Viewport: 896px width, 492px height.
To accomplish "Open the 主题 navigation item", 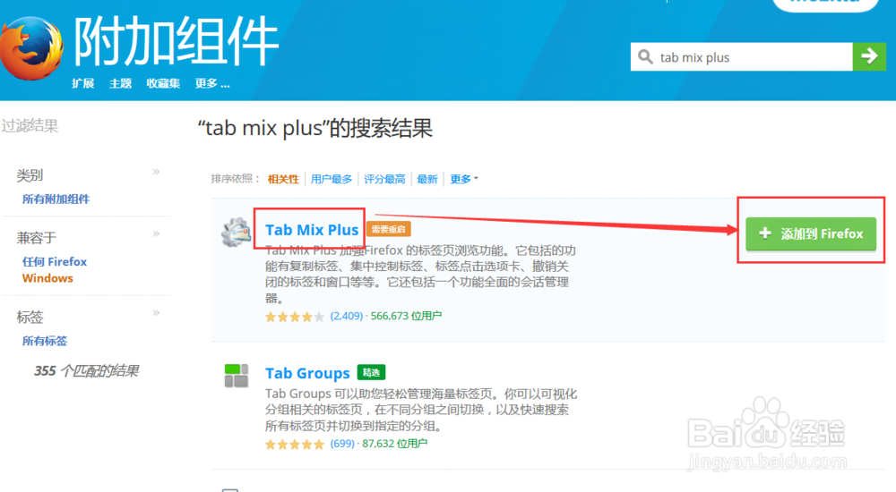I will pos(120,83).
